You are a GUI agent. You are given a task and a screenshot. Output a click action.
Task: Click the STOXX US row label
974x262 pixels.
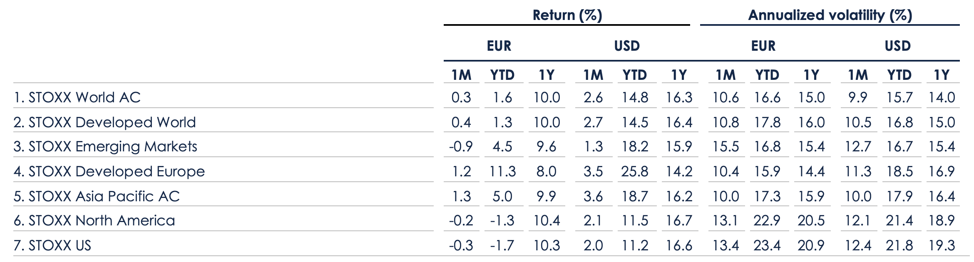pyautogui.click(x=52, y=245)
